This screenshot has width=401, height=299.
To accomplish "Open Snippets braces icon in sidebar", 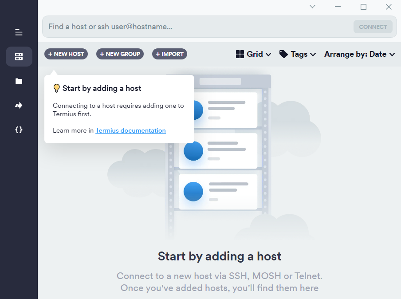I will (19, 130).
